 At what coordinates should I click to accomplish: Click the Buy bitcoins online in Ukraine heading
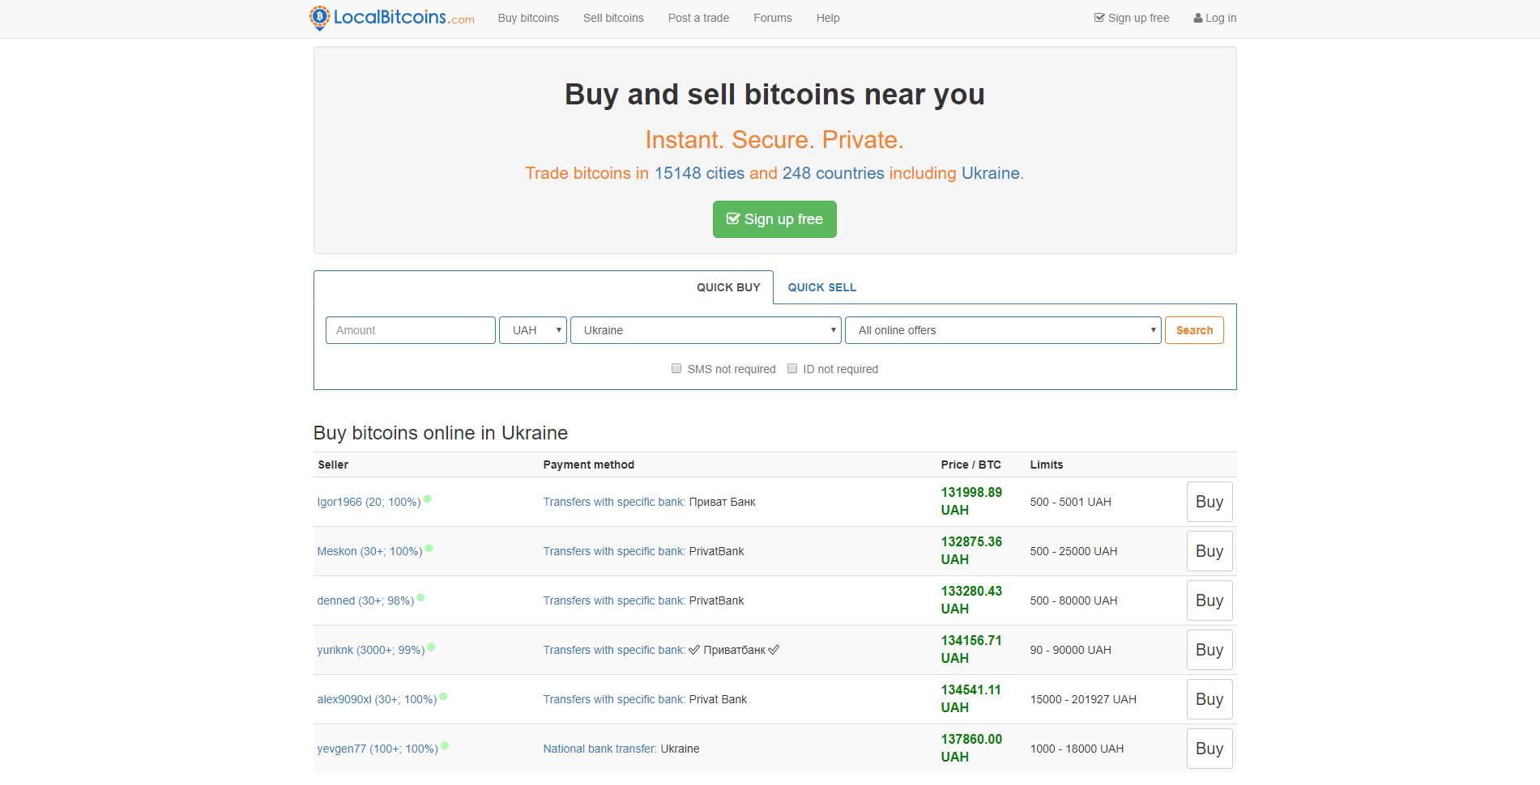coord(441,433)
